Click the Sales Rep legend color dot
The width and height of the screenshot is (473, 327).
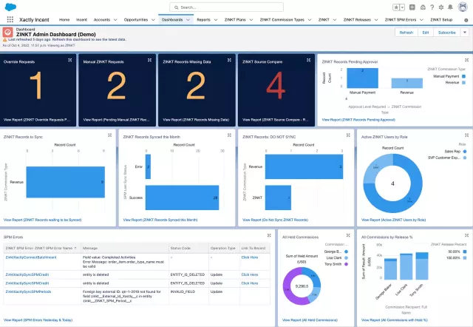click(x=465, y=151)
